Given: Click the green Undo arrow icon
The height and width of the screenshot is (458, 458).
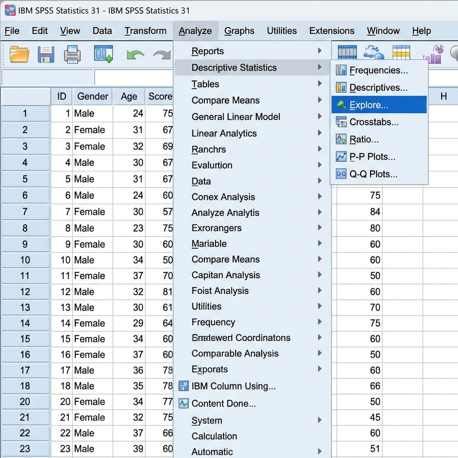Looking at the screenshot, I should coord(135,55).
